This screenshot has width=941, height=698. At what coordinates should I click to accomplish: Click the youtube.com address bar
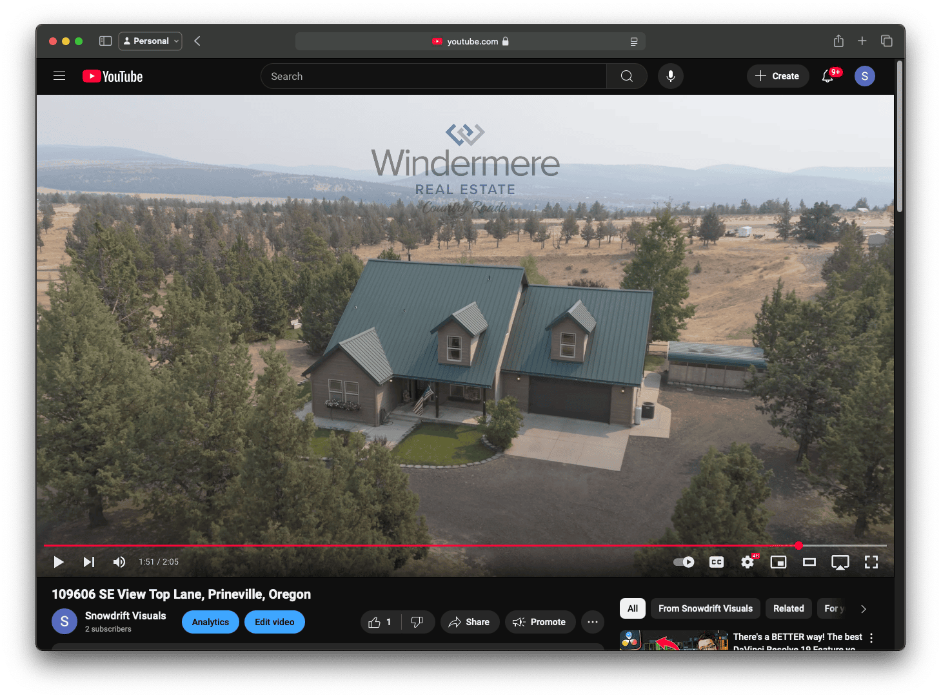pos(470,41)
